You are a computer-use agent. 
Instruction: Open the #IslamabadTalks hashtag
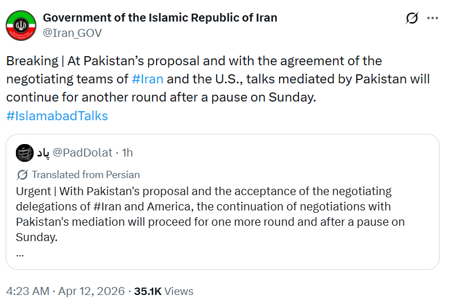(x=57, y=116)
